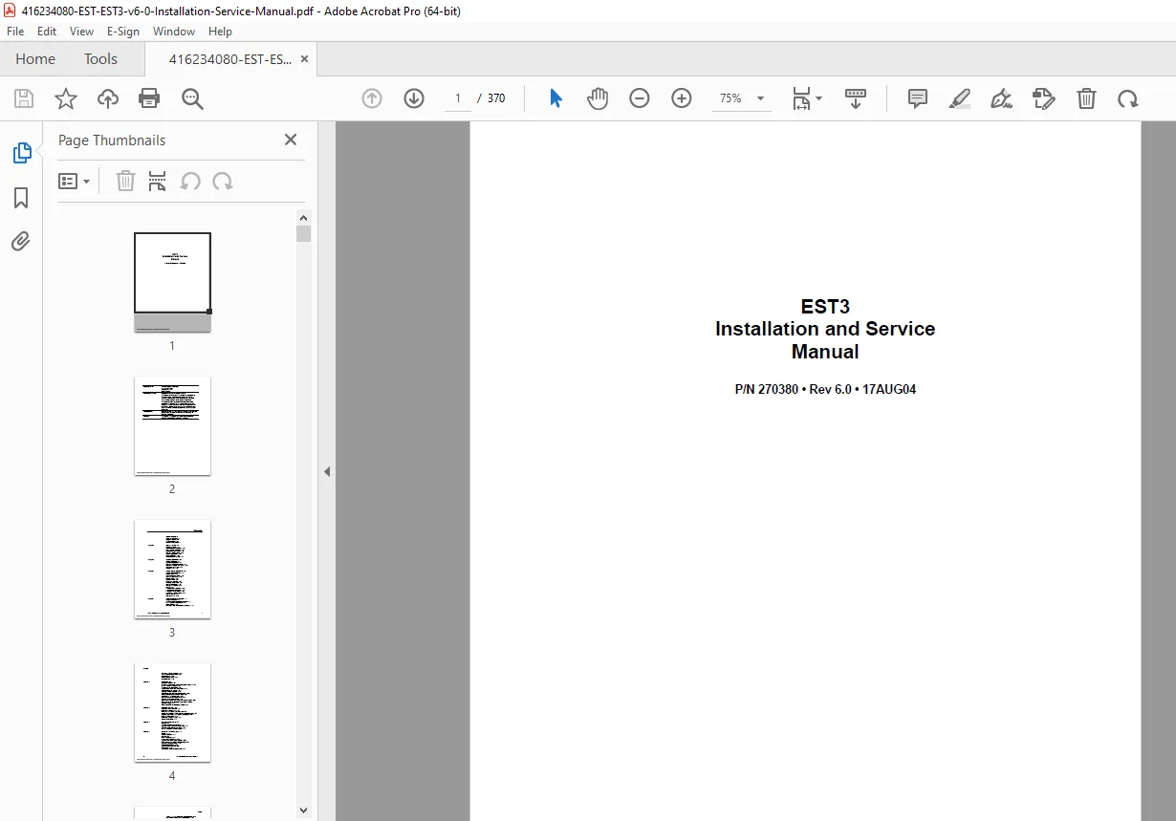The width and height of the screenshot is (1176, 821).
Task: Add the document to starred files
Action: [x=66, y=98]
